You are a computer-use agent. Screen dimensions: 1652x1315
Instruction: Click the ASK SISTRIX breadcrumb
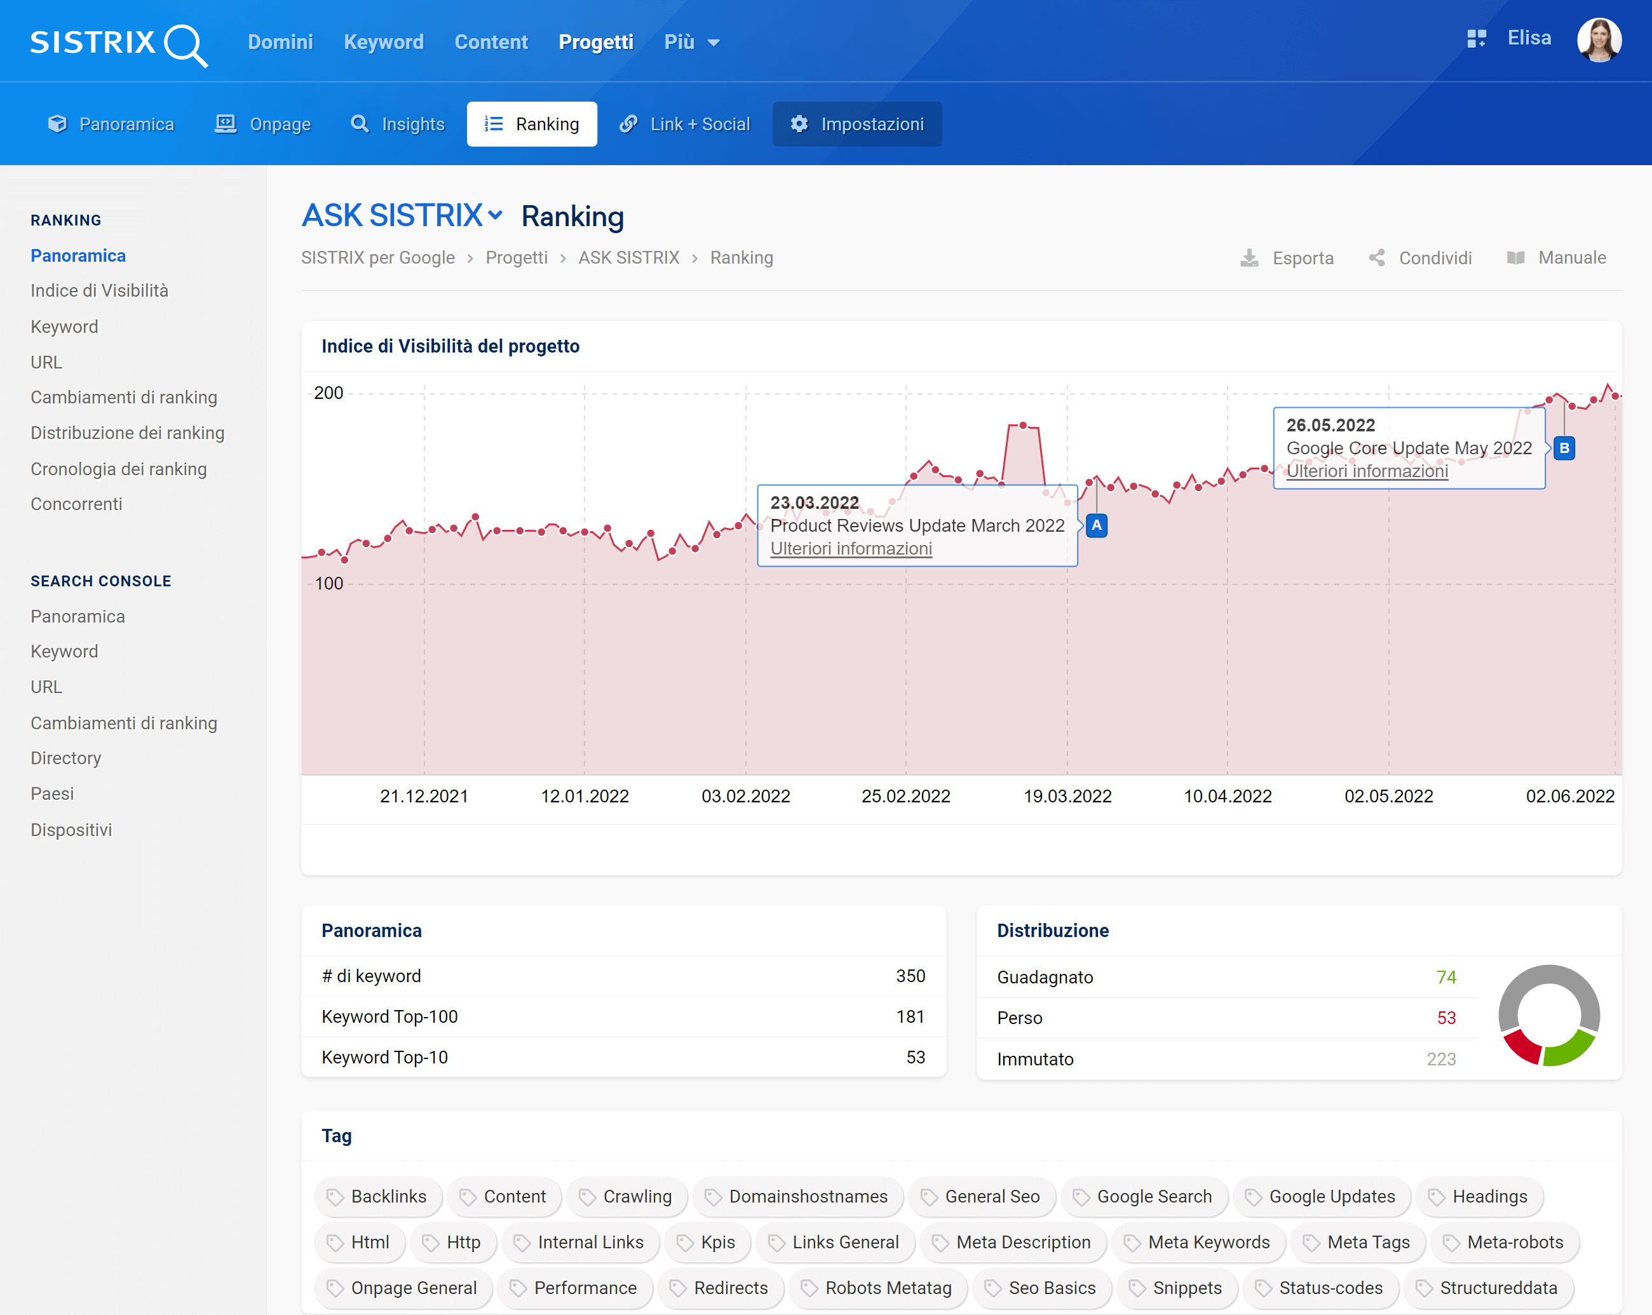[x=629, y=258]
